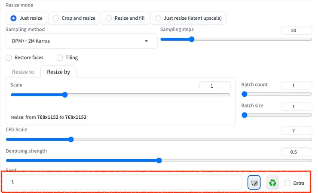Click the Resize mode label
The width and height of the screenshot is (318, 193).
(x=19, y=5)
